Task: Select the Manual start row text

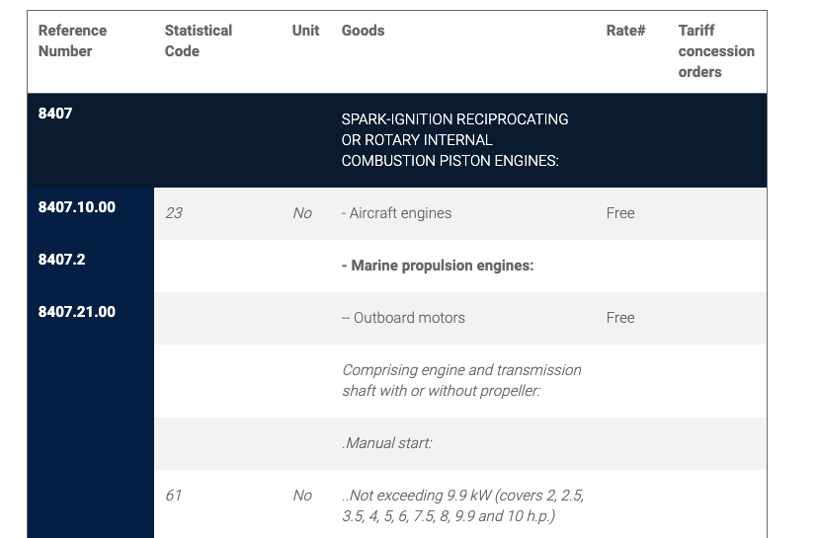Action: click(387, 443)
